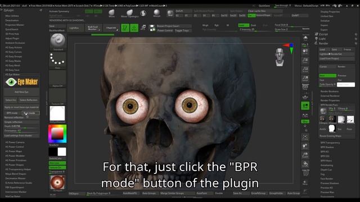Adjust the Focal Shift slider

[292, 25]
